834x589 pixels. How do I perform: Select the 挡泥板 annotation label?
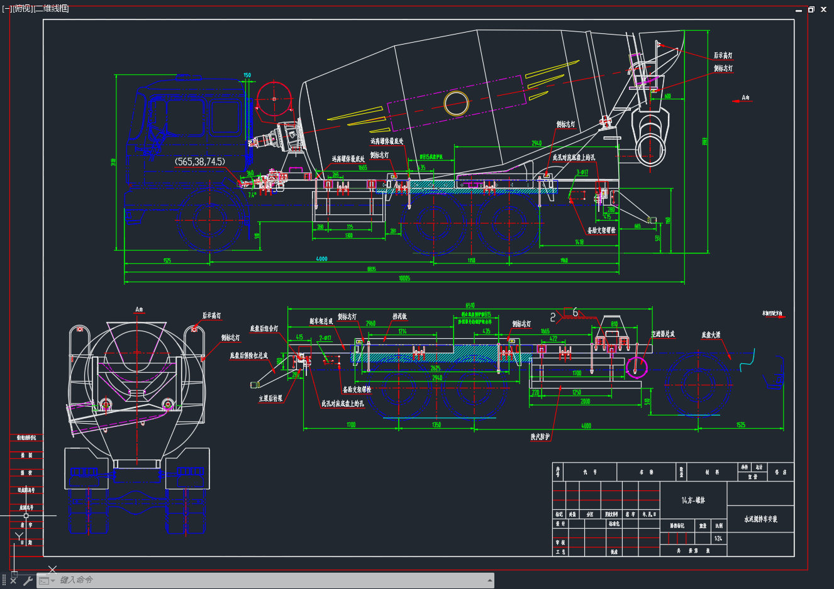[399, 317]
